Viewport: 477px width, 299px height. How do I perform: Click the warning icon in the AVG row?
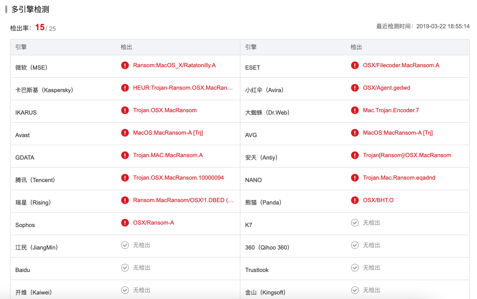(355, 133)
